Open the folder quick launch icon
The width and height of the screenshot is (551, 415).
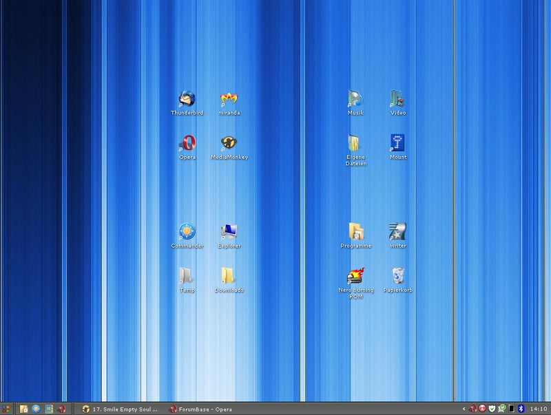(x=23, y=409)
